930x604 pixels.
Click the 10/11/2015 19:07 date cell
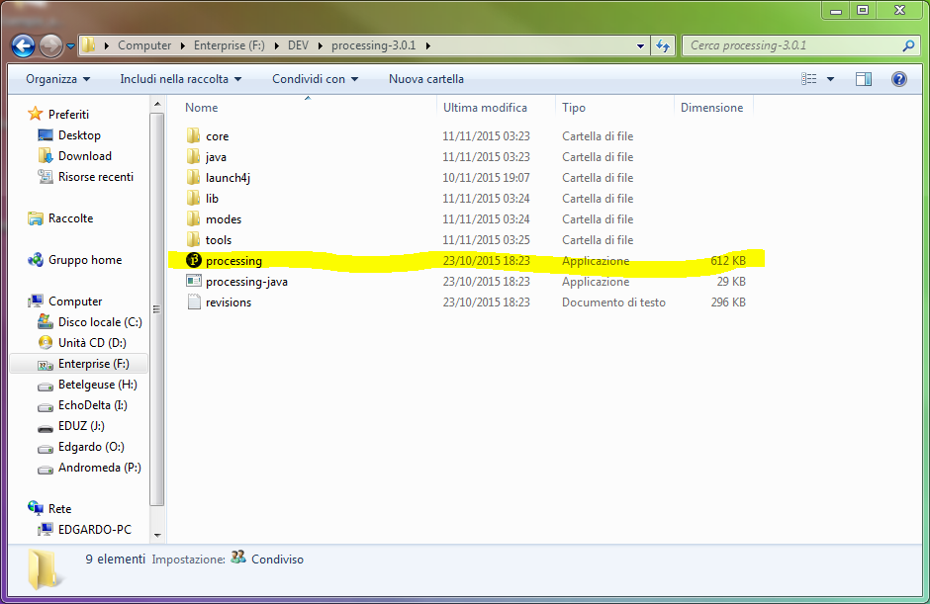click(x=486, y=177)
